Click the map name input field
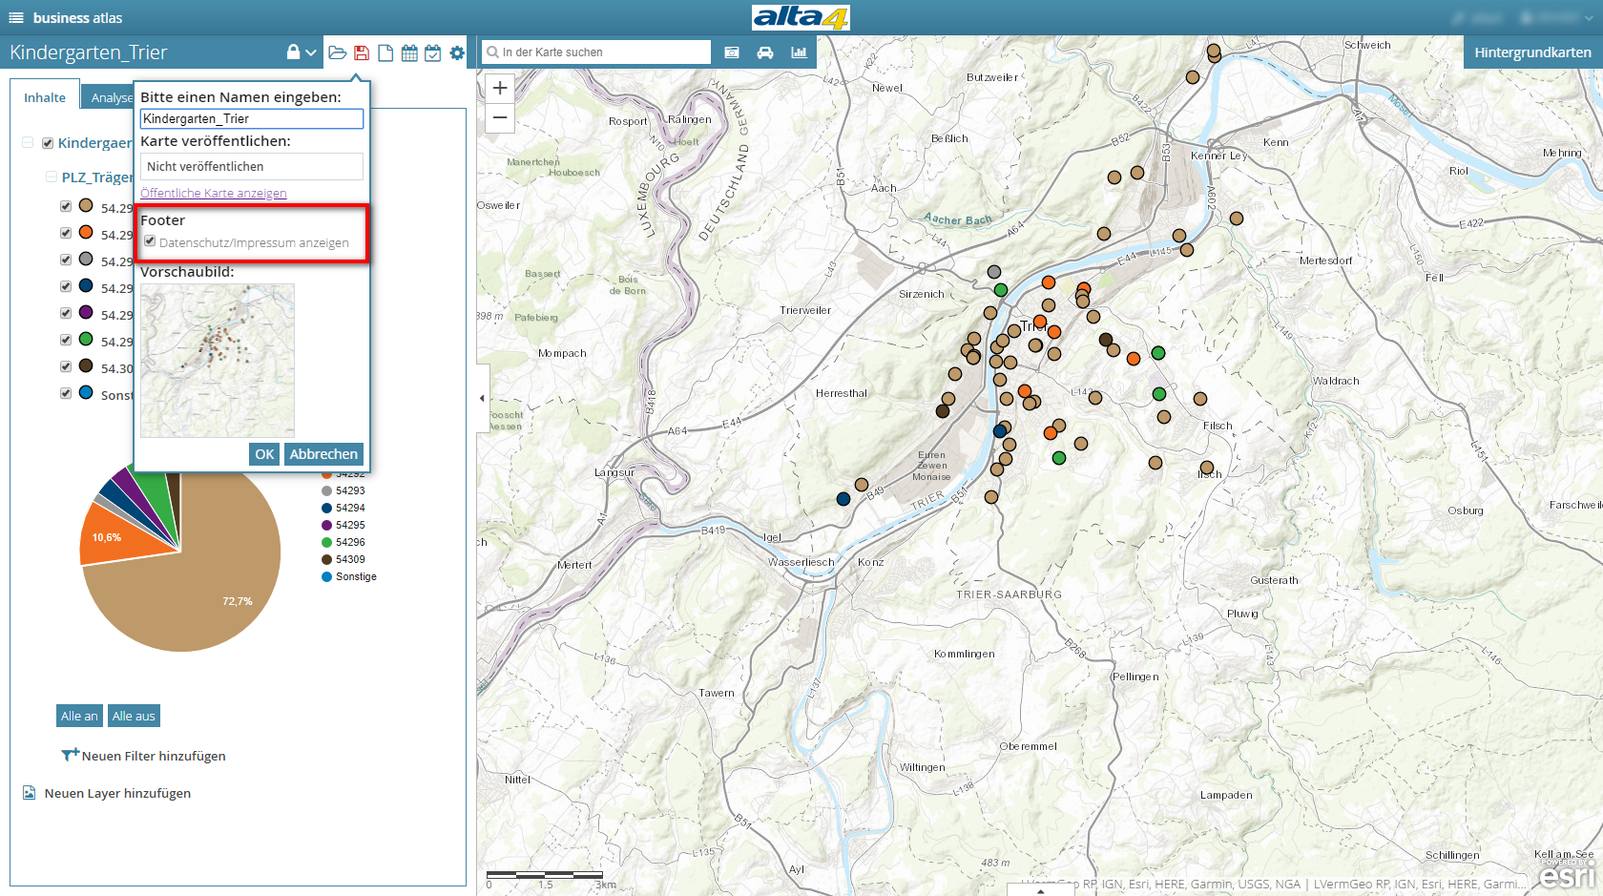 point(252,118)
